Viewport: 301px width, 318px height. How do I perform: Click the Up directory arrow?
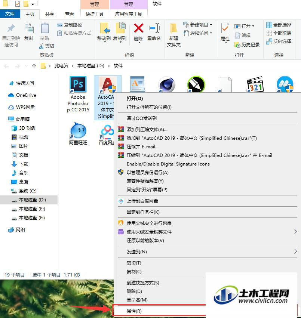[34, 66]
